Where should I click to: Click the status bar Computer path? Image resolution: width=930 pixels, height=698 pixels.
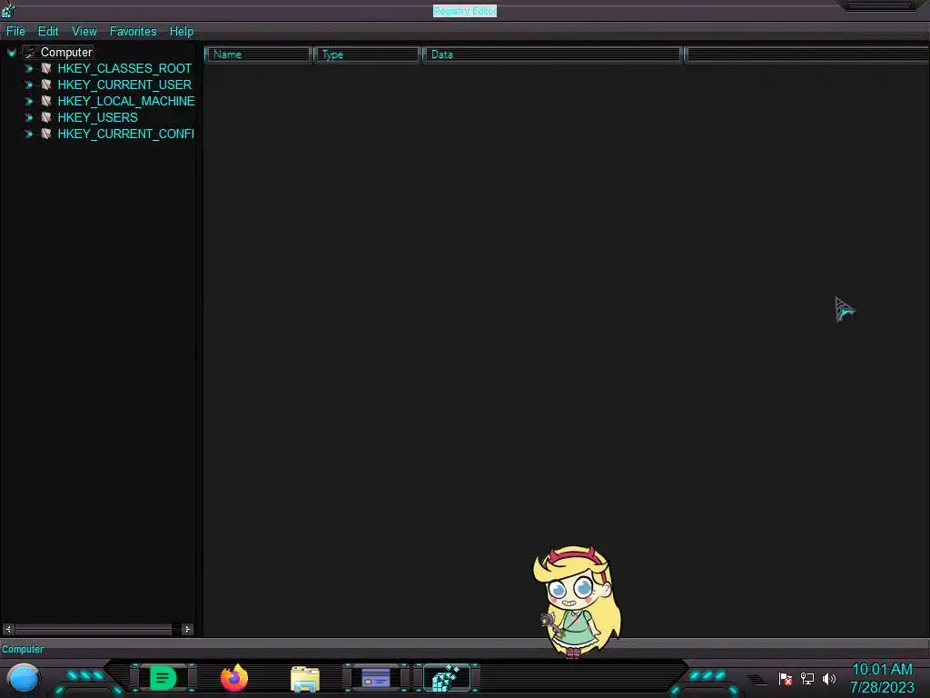pyautogui.click(x=23, y=649)
